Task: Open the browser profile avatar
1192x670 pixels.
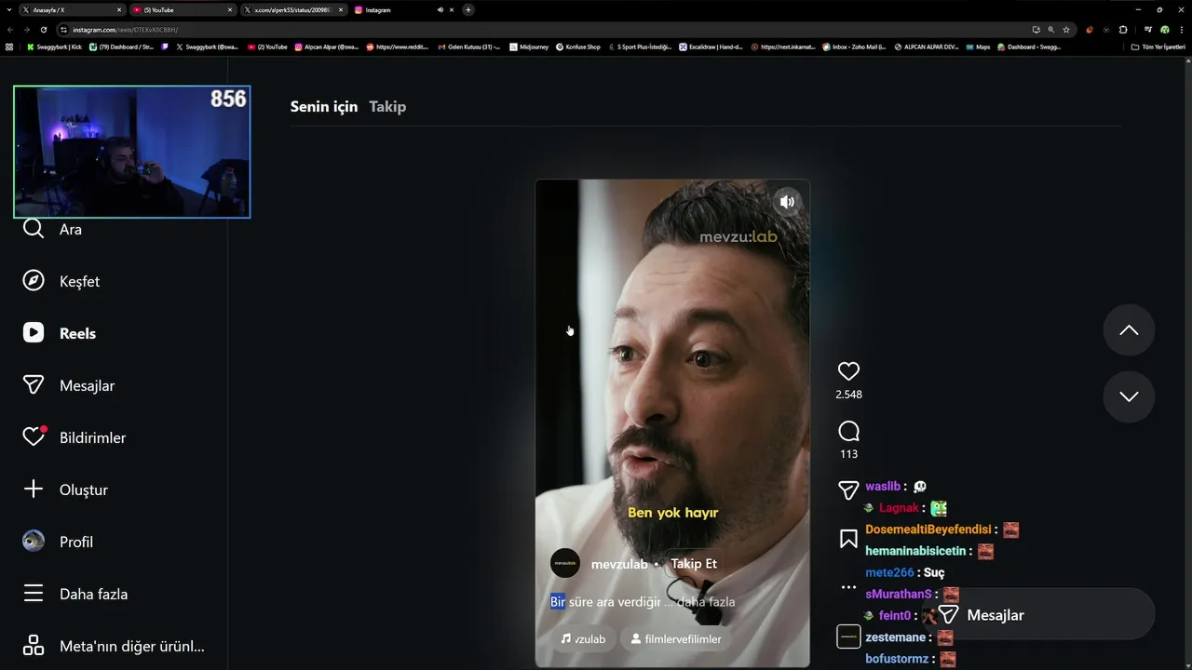Action: pyautogui.click(x=1164, y=30)
